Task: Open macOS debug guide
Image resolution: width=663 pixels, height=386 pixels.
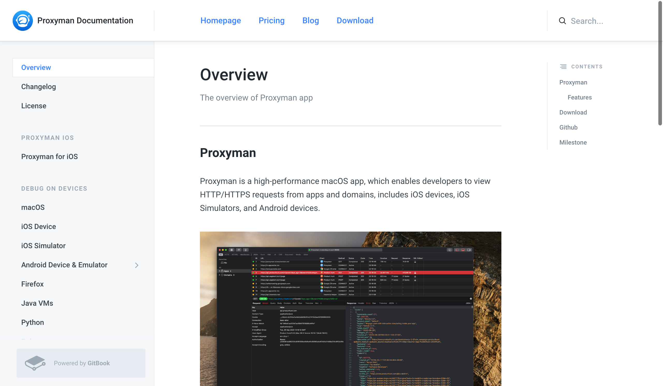Action: [33, 207]
